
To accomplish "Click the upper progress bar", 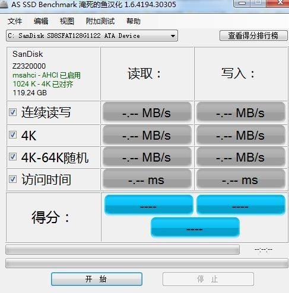I will coord(122,250).
